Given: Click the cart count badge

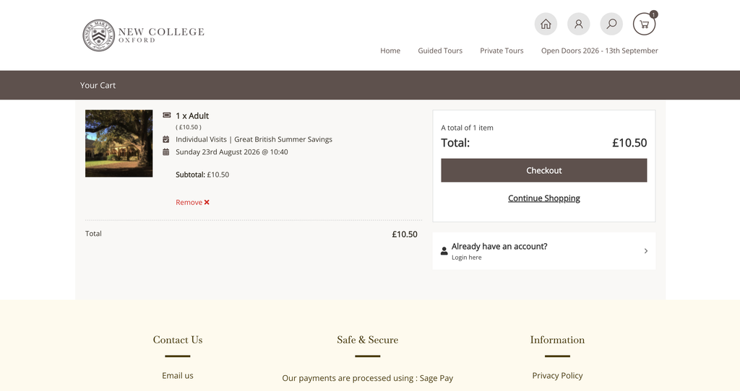Looking at the screenshot, I should 653,14.
